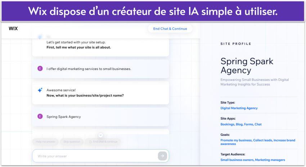Screen dimensions: 306x167
Task: Click message 'I offer digital marketing services'
Action: click(x=89, y=69)
